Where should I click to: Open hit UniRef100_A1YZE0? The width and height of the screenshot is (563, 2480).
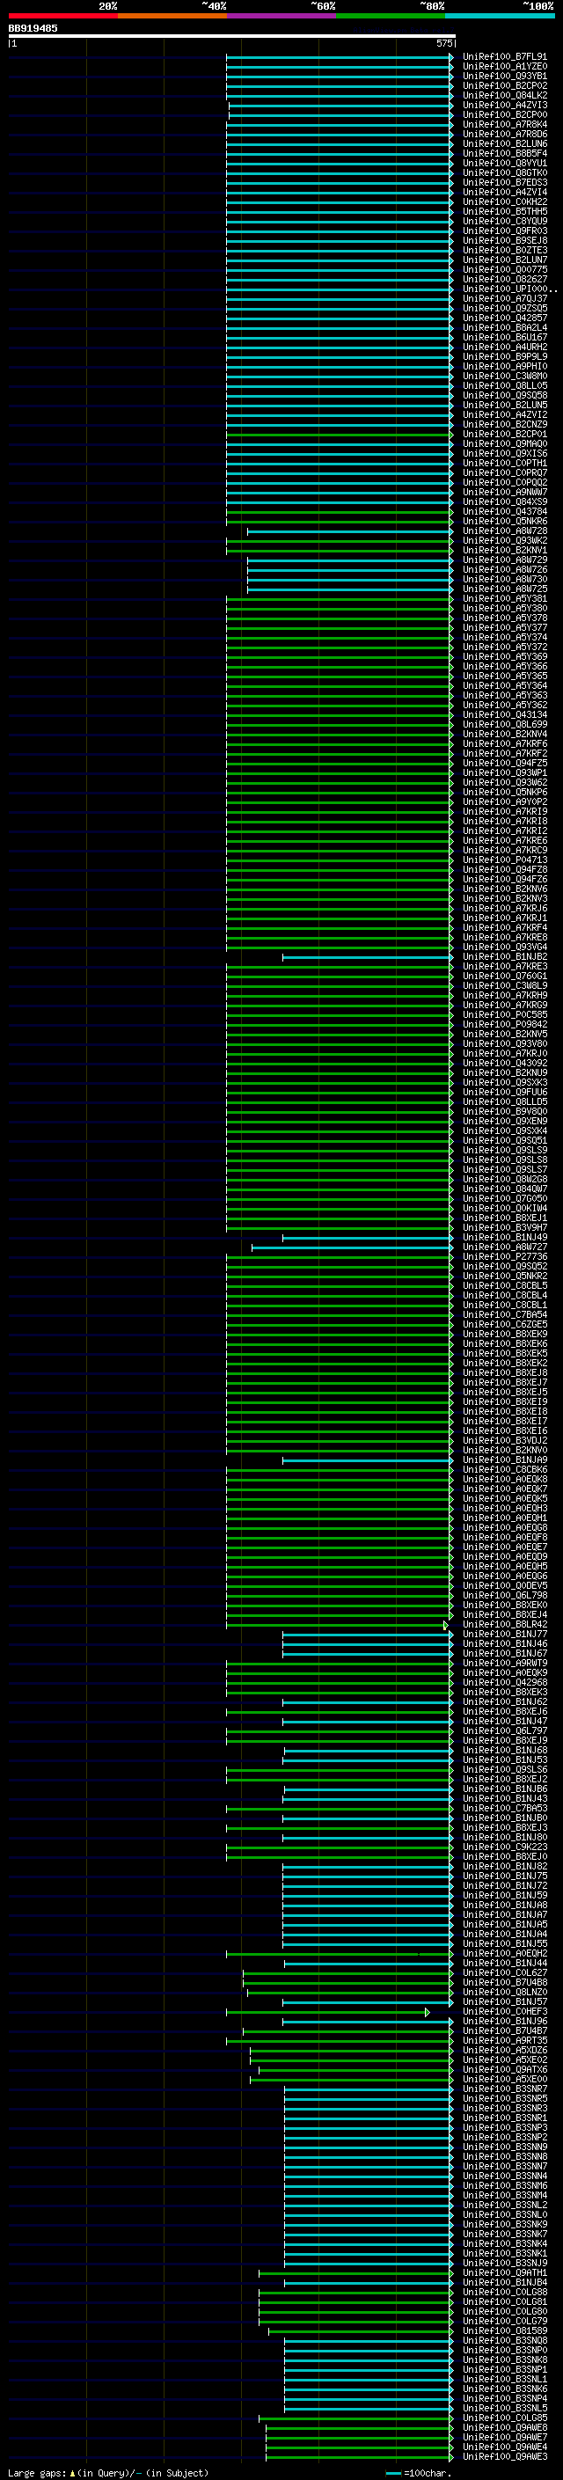pos(504,67)
